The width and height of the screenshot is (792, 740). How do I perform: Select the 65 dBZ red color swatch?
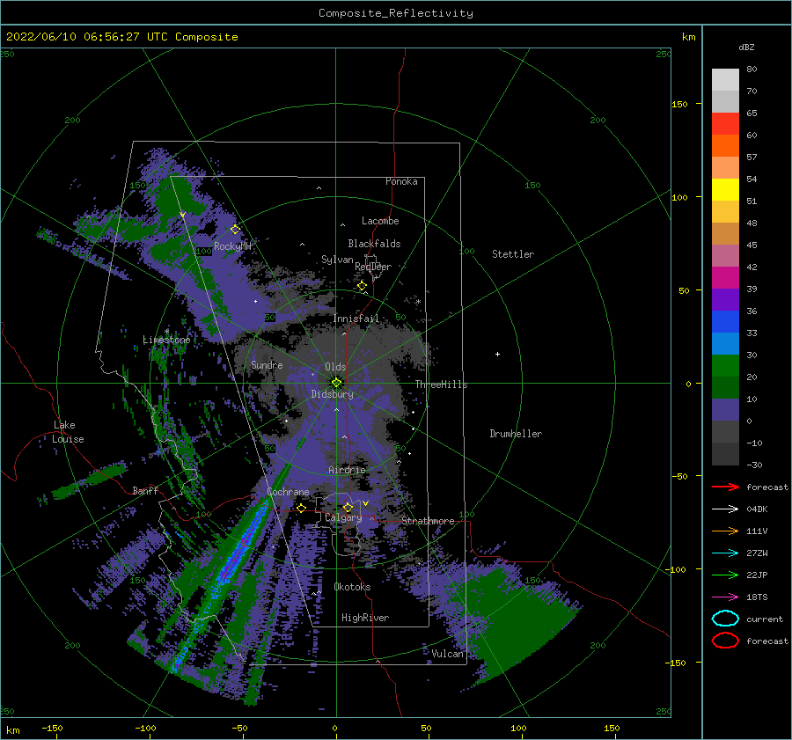tap(725, 123)
